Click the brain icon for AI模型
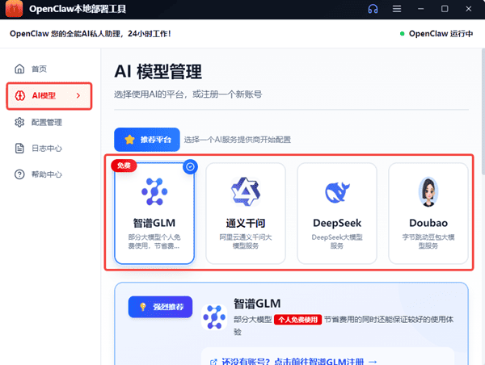The image size is (485, 365). [x=20, y=95]
